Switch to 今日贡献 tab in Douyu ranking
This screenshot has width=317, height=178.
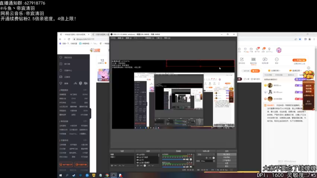(268, 75)
